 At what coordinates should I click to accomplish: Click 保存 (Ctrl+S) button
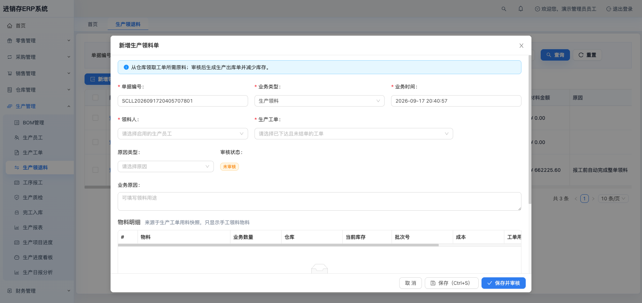point(452,283)
